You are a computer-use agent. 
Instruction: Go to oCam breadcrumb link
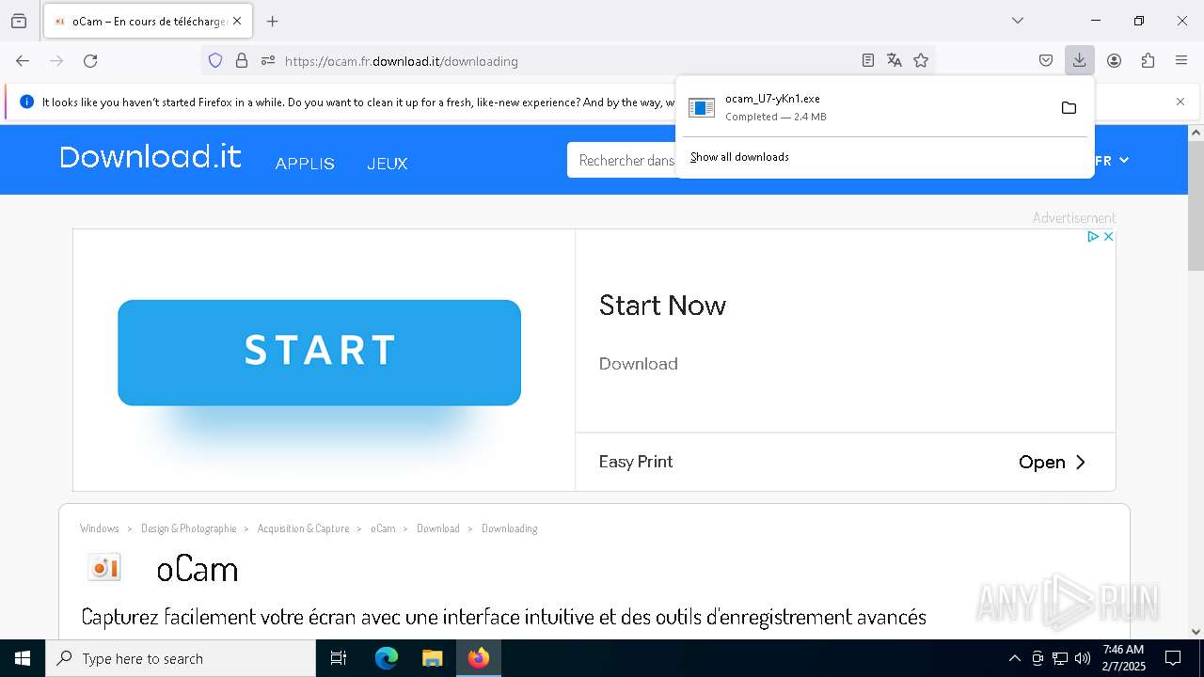tap(383, 528)
